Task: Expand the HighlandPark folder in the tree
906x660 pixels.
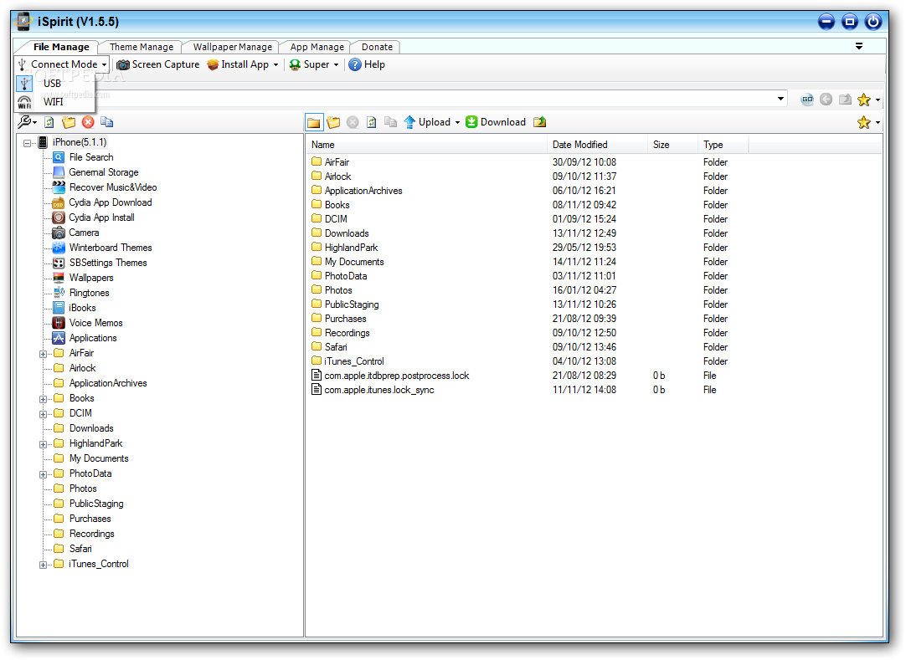Action: click(x=44, y=444)
